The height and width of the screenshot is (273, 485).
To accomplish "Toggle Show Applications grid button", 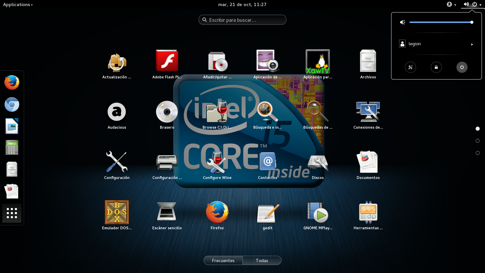I will [x=12, y=213].
